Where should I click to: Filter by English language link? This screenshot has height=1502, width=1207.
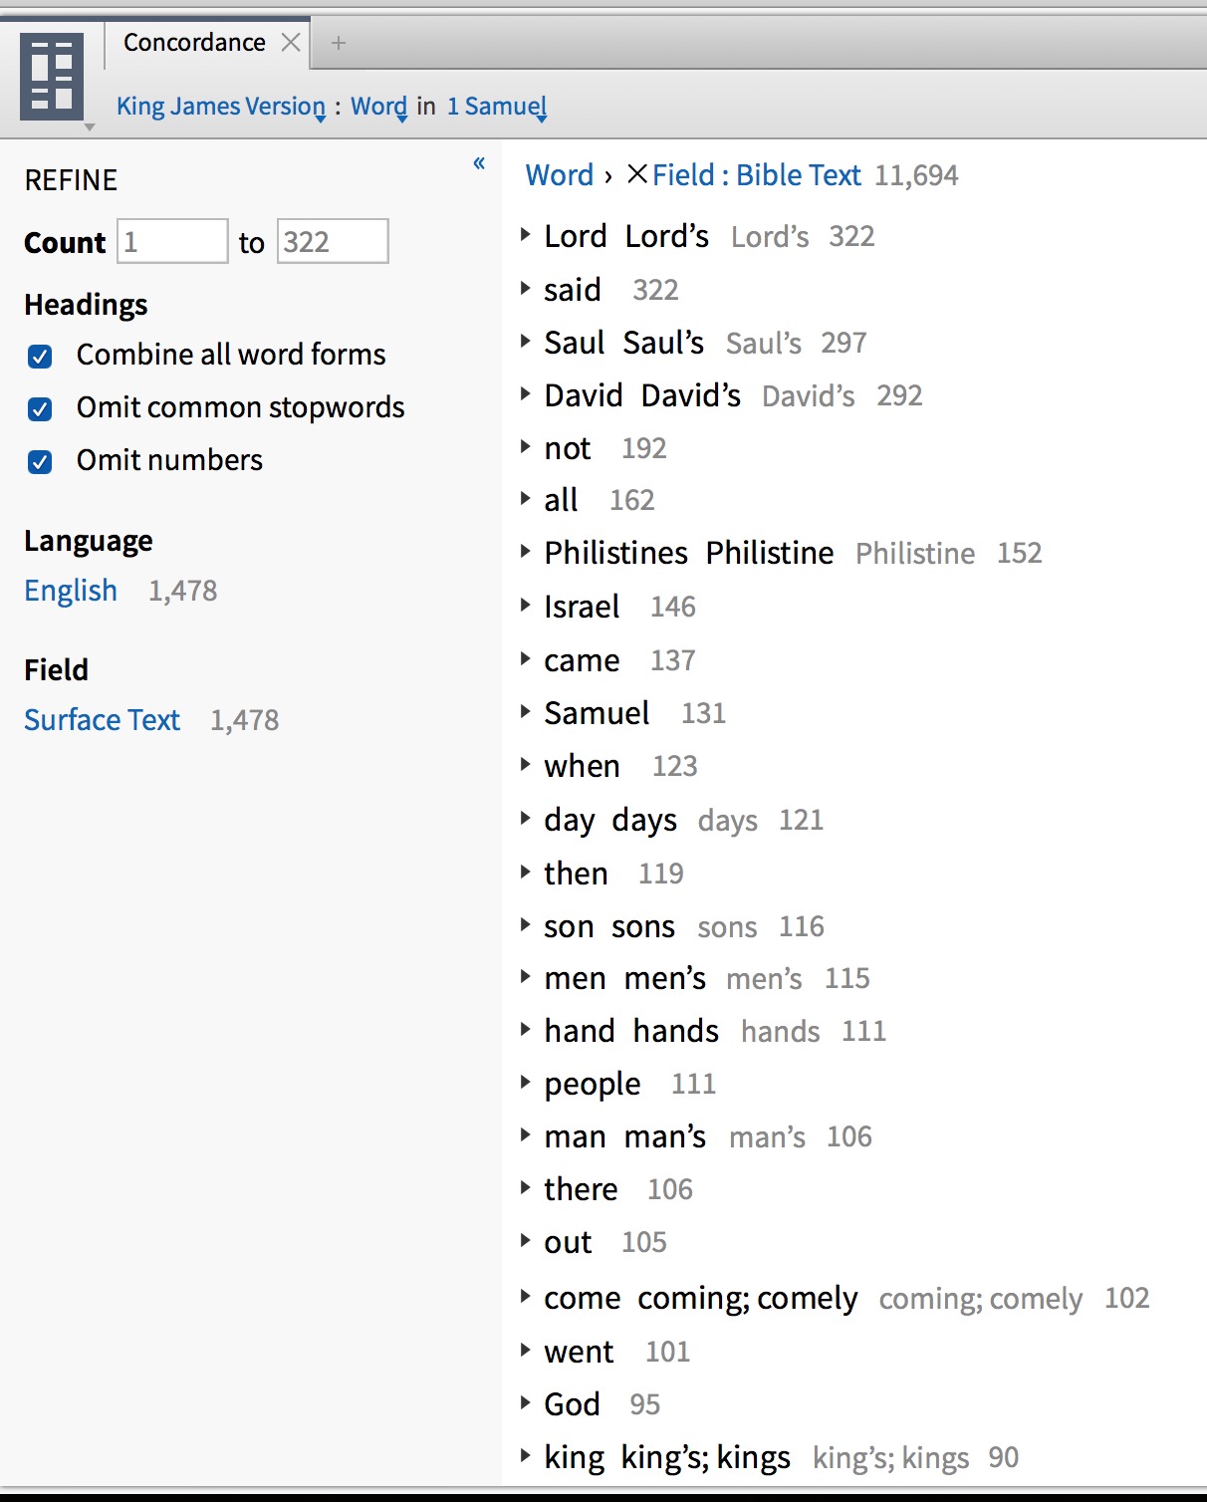[71, 591]
